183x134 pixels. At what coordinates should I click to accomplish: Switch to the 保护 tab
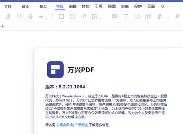click(x=138, y=6)
